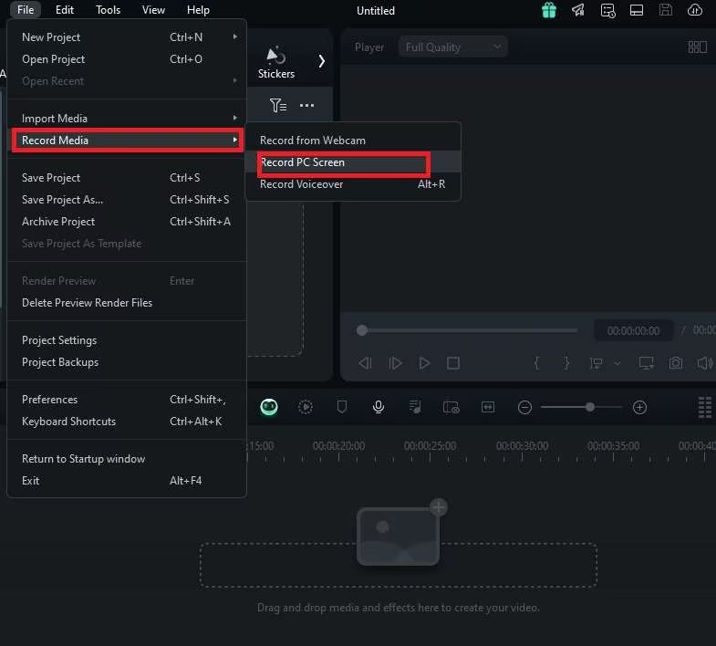Open Preferences
This screenshot has height=646, width=716.
[127, 400]
